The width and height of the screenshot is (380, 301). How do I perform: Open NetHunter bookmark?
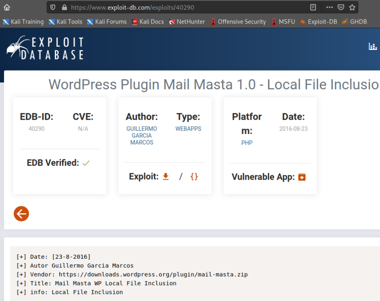(x=187, y=22)
